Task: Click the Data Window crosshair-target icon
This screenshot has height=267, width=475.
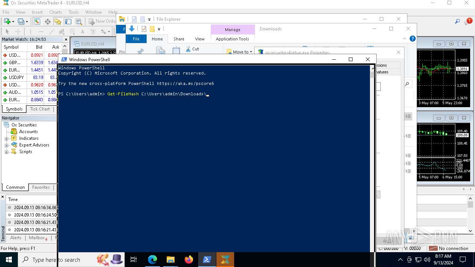Action: pyautogui.click(x=47, y=22)
